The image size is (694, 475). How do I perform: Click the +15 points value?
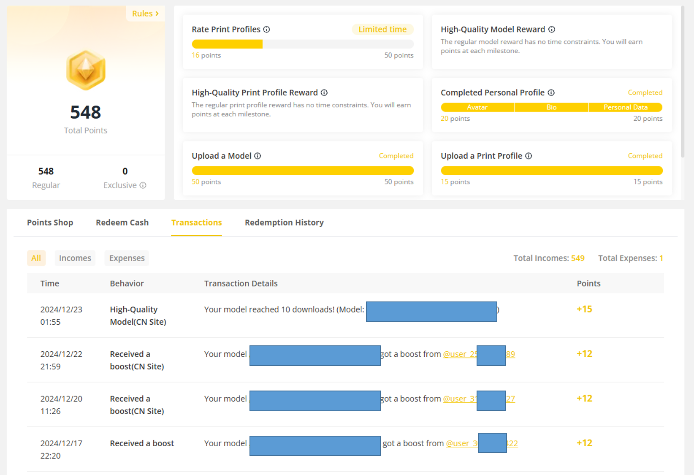[584, 309]
